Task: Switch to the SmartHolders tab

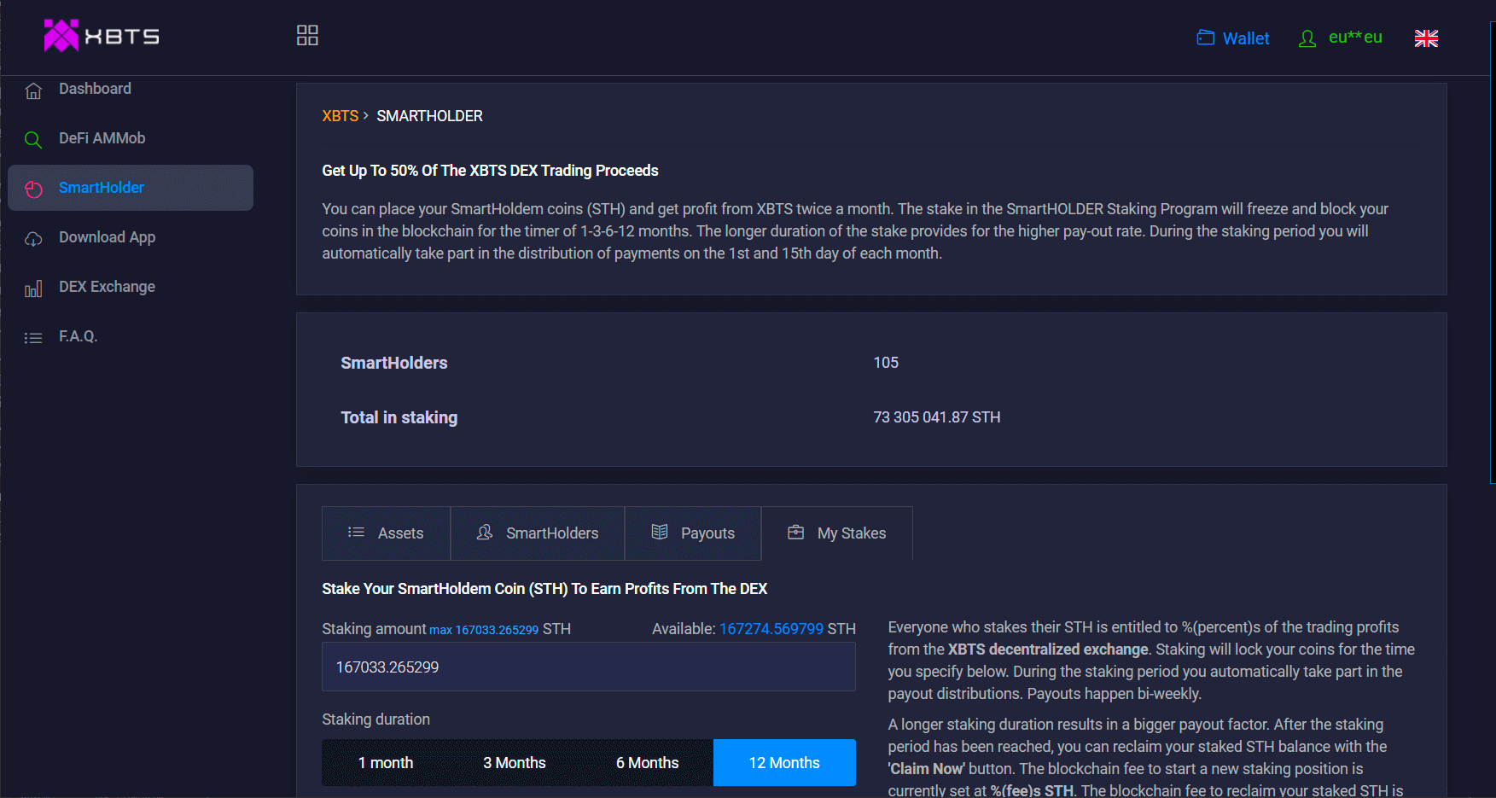Action: click(538, 533)
